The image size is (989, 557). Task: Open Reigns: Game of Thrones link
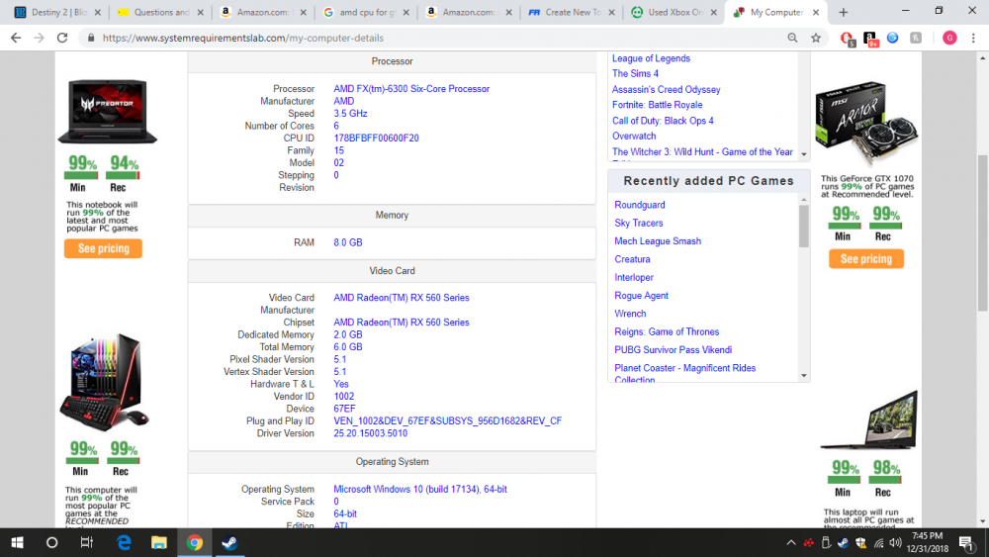pyautogui.click(x=667, y=331)
